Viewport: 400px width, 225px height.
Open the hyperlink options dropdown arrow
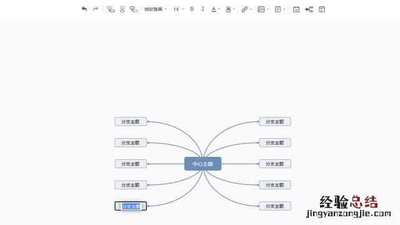pos(251,9)
